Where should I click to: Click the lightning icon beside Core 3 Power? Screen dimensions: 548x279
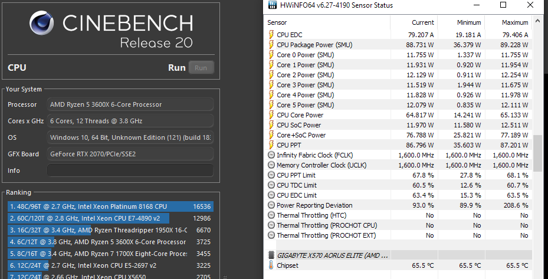[271, 85]
